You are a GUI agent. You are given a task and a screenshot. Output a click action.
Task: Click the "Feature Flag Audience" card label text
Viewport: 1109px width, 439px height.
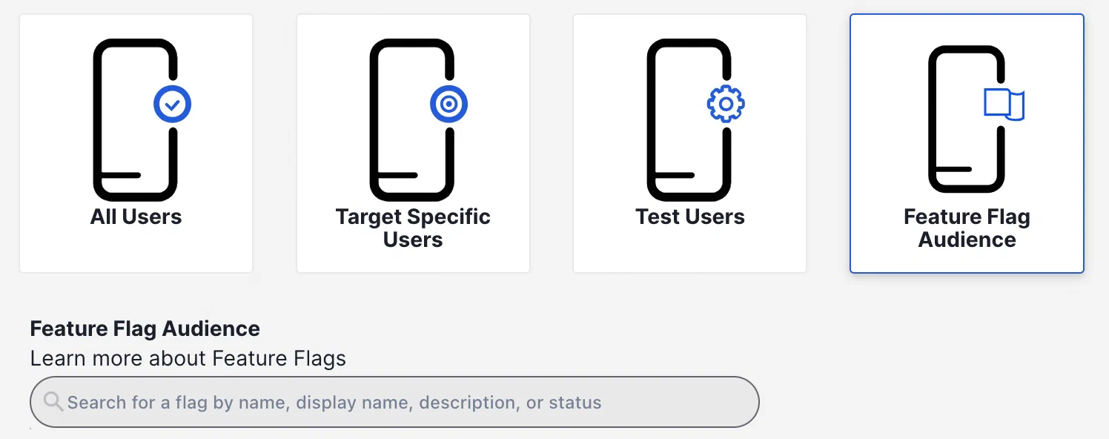click(967, 228)
